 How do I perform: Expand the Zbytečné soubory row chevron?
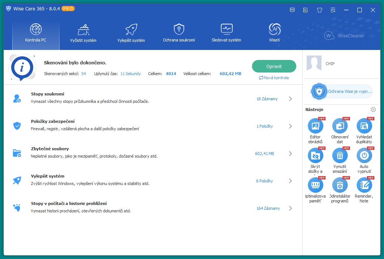290,154
